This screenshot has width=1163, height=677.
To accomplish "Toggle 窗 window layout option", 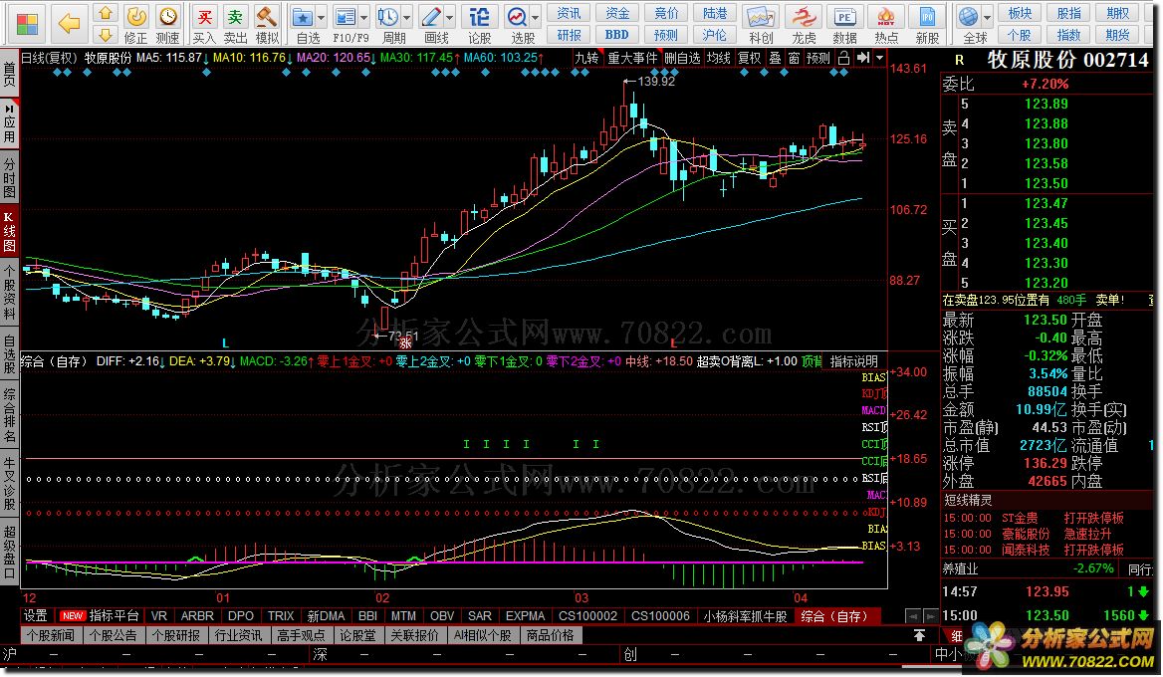I will tap(794, 57).
